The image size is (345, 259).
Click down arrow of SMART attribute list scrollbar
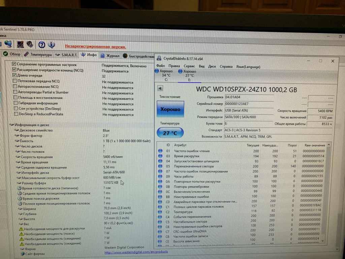pyautogui.click(x=322, y=241)
